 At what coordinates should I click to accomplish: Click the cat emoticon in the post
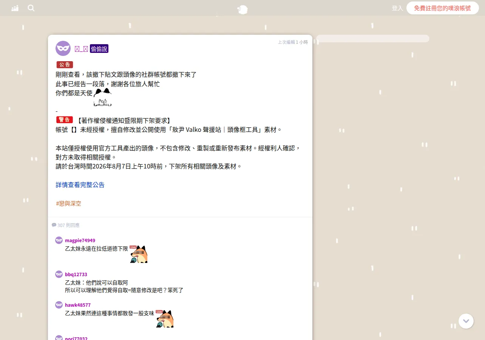click(x=103, y=97)
